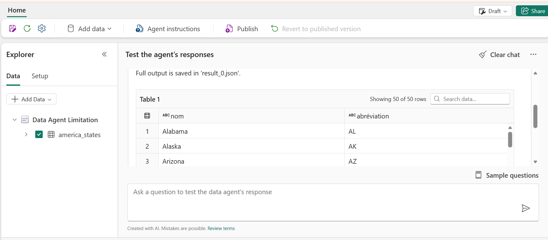
Task: Expand the america_states table
Action: [26, 134]
